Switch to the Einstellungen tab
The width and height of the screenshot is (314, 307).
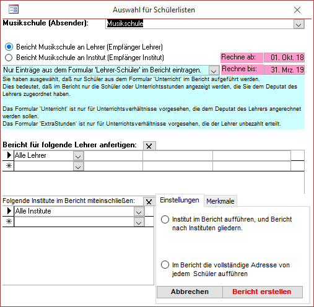click(180, 200)
